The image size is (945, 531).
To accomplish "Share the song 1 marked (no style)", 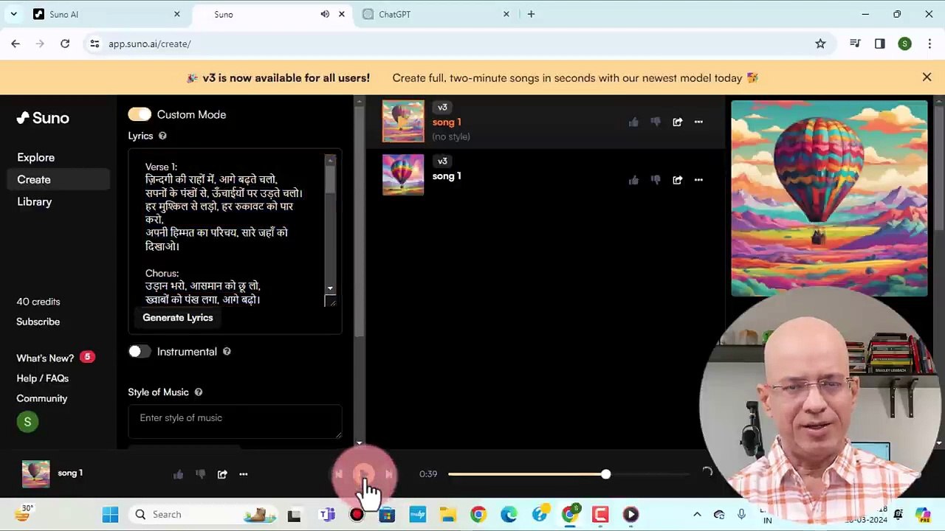I will (x=677, y=122).
